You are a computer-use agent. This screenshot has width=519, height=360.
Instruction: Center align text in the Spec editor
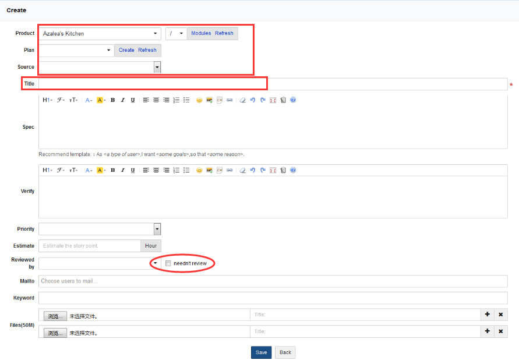(156, 100)
